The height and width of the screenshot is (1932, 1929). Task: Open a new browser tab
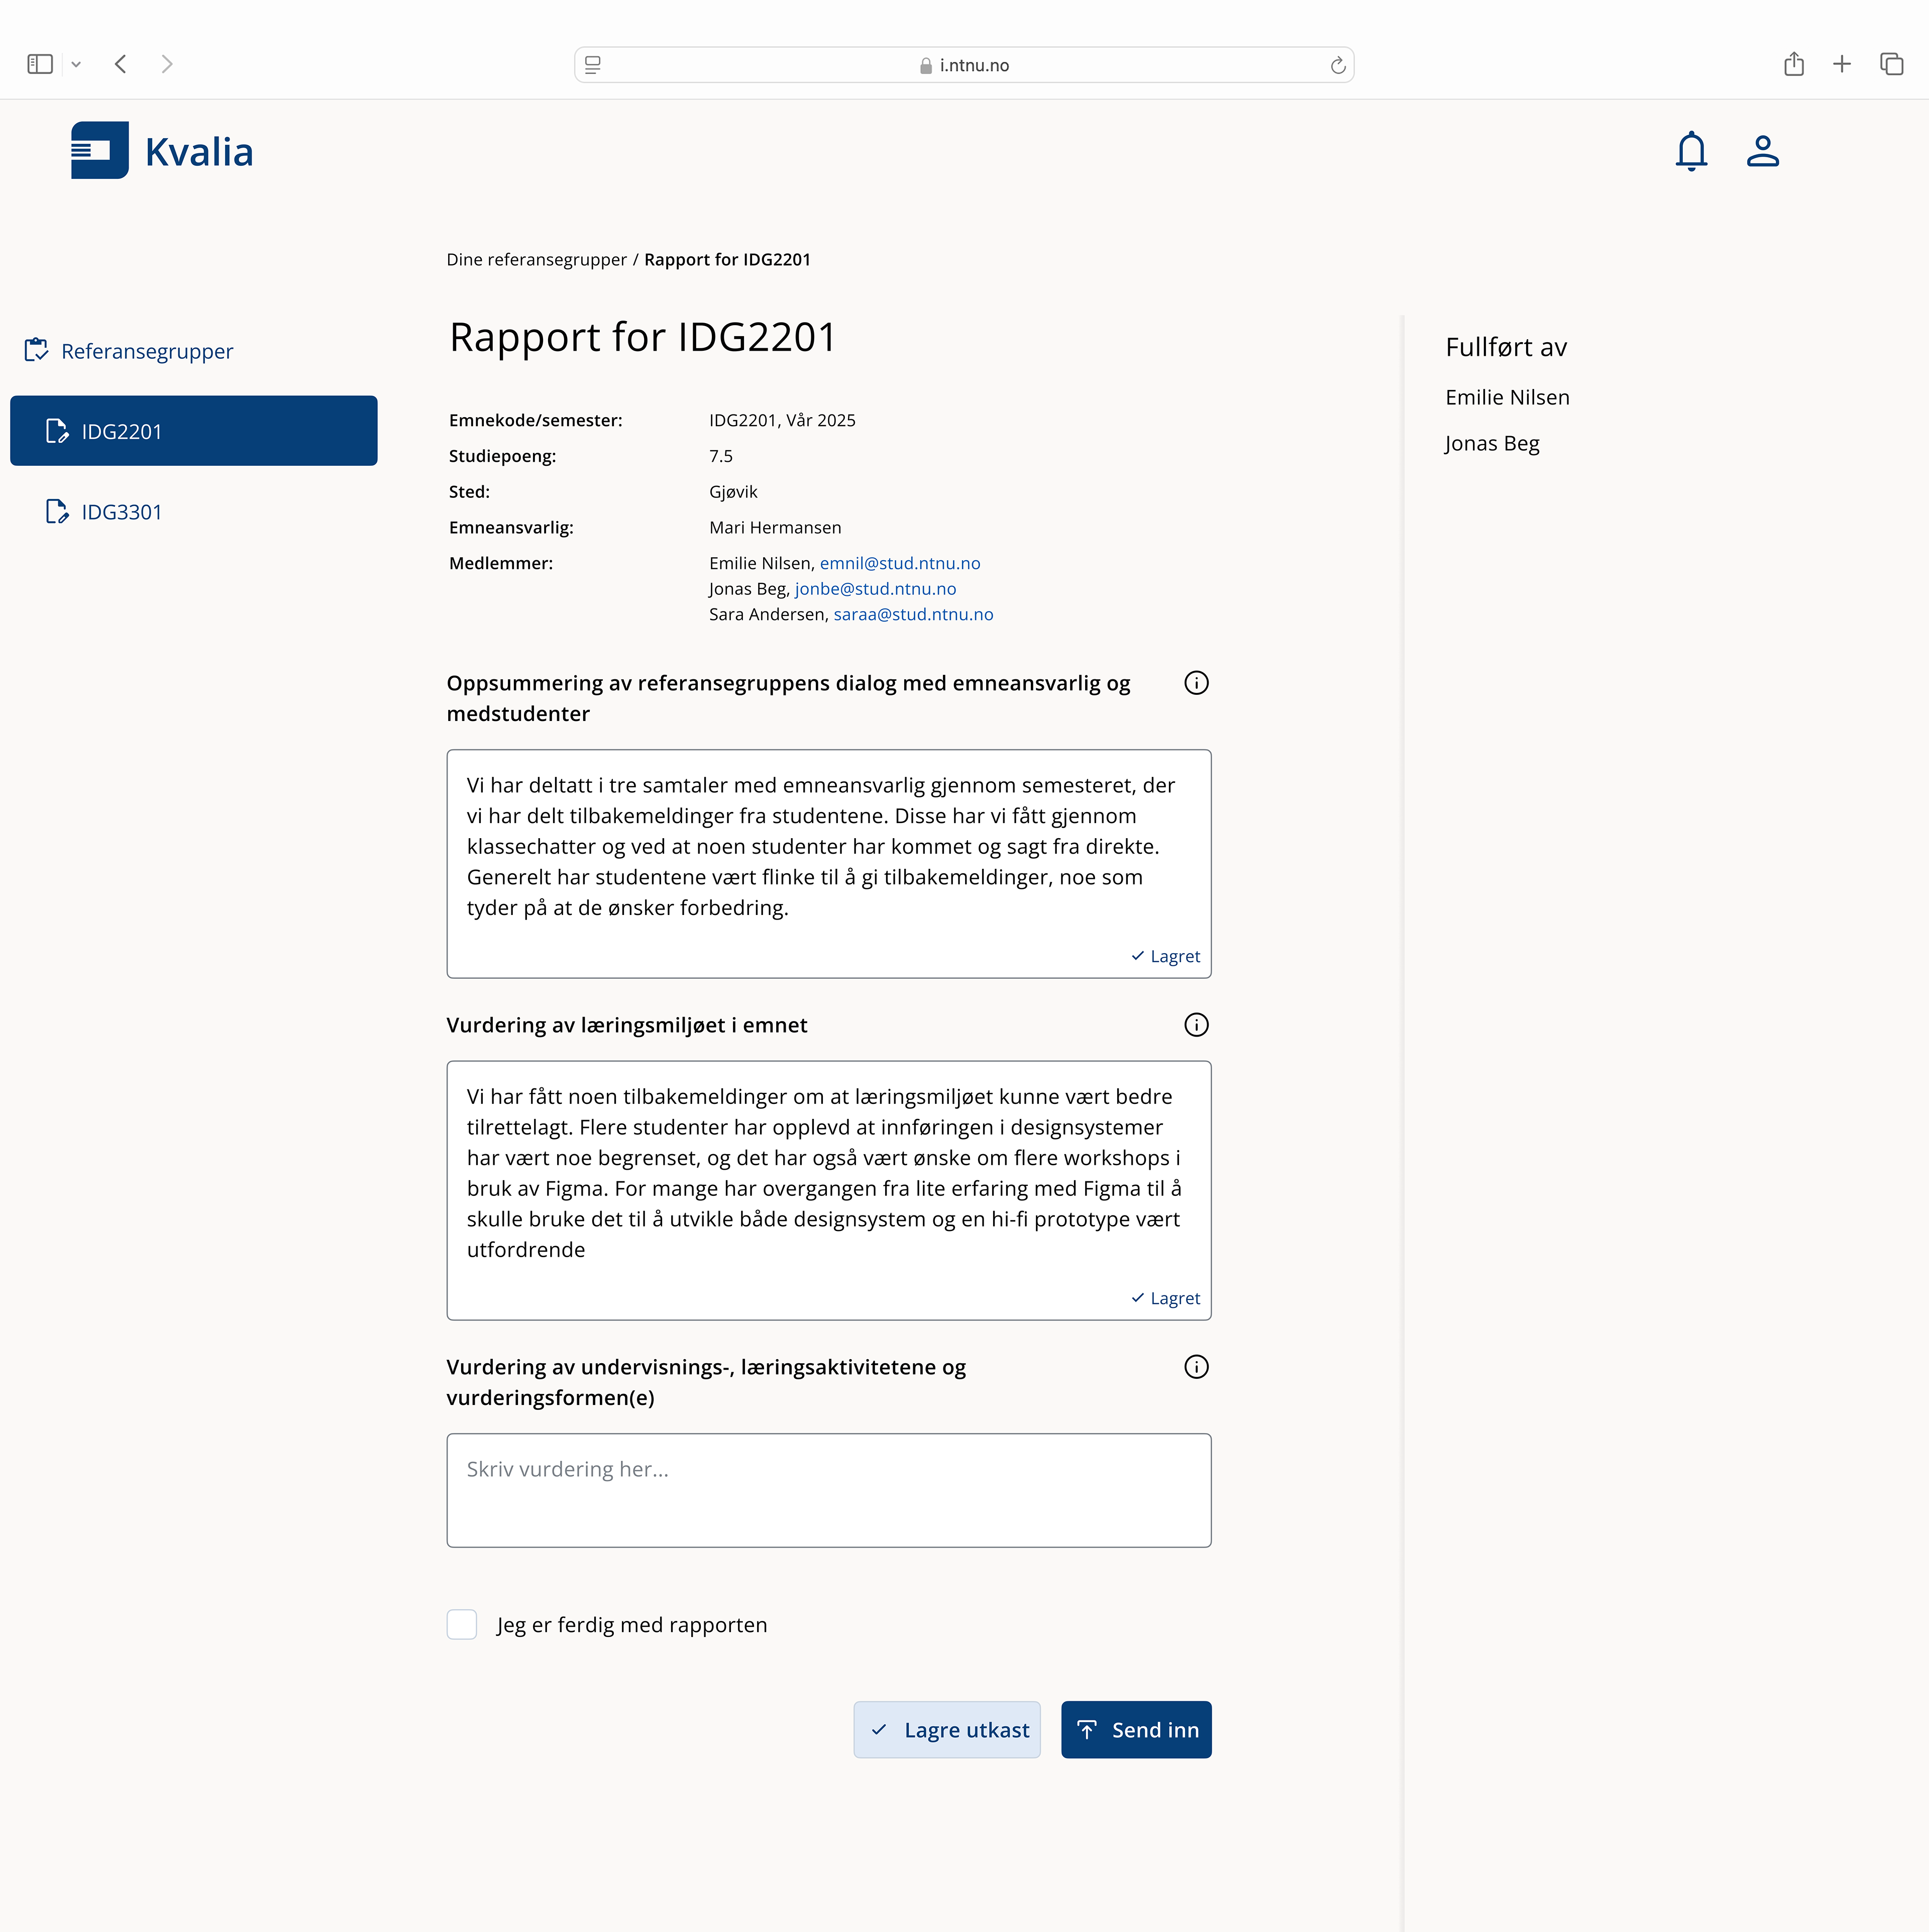[x=1842, y=64]
